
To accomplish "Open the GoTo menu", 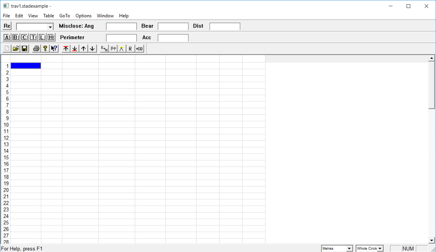I will [x=65, y=16].
